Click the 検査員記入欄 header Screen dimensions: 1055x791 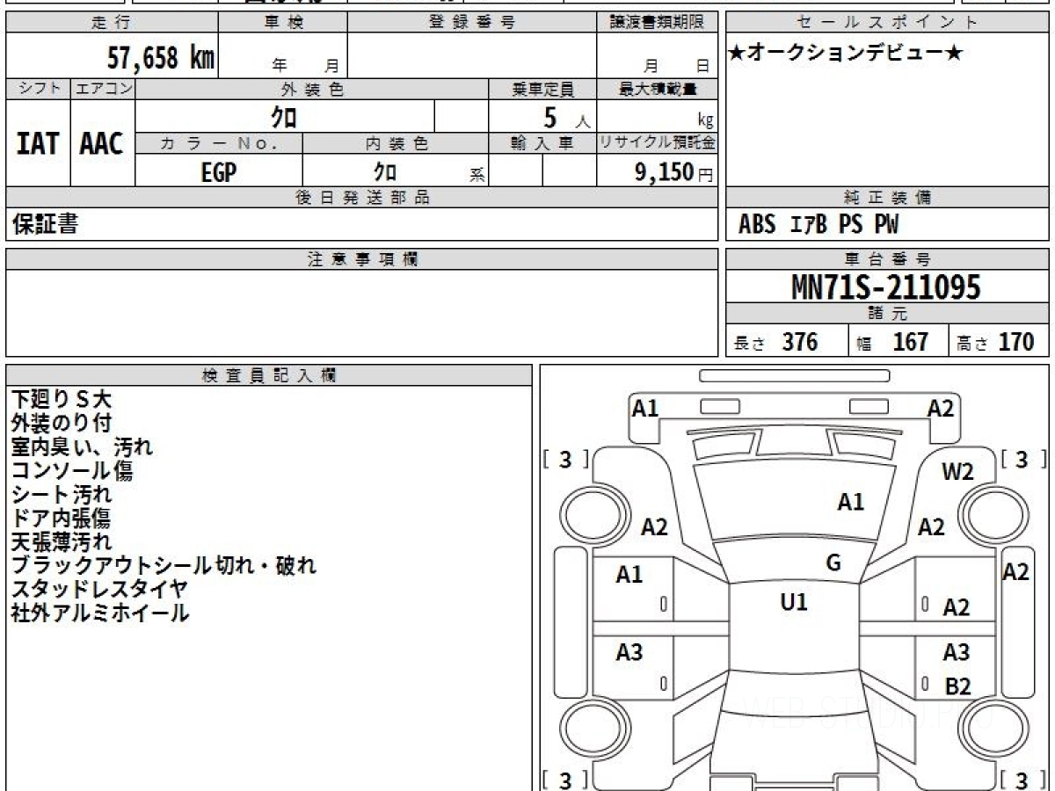(x=270, y=375)
